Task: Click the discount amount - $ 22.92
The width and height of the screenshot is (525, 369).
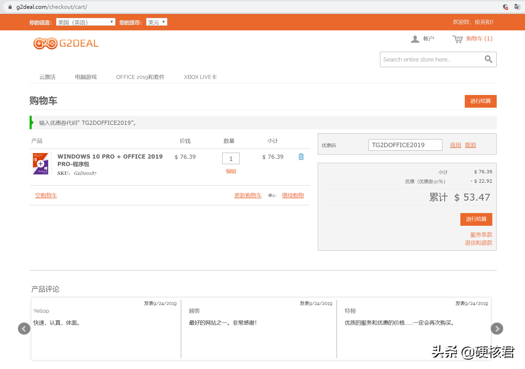Action: 481,181
